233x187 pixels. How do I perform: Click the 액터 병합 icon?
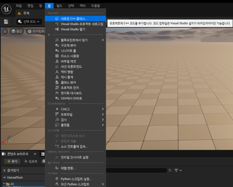tap(57, 72)
